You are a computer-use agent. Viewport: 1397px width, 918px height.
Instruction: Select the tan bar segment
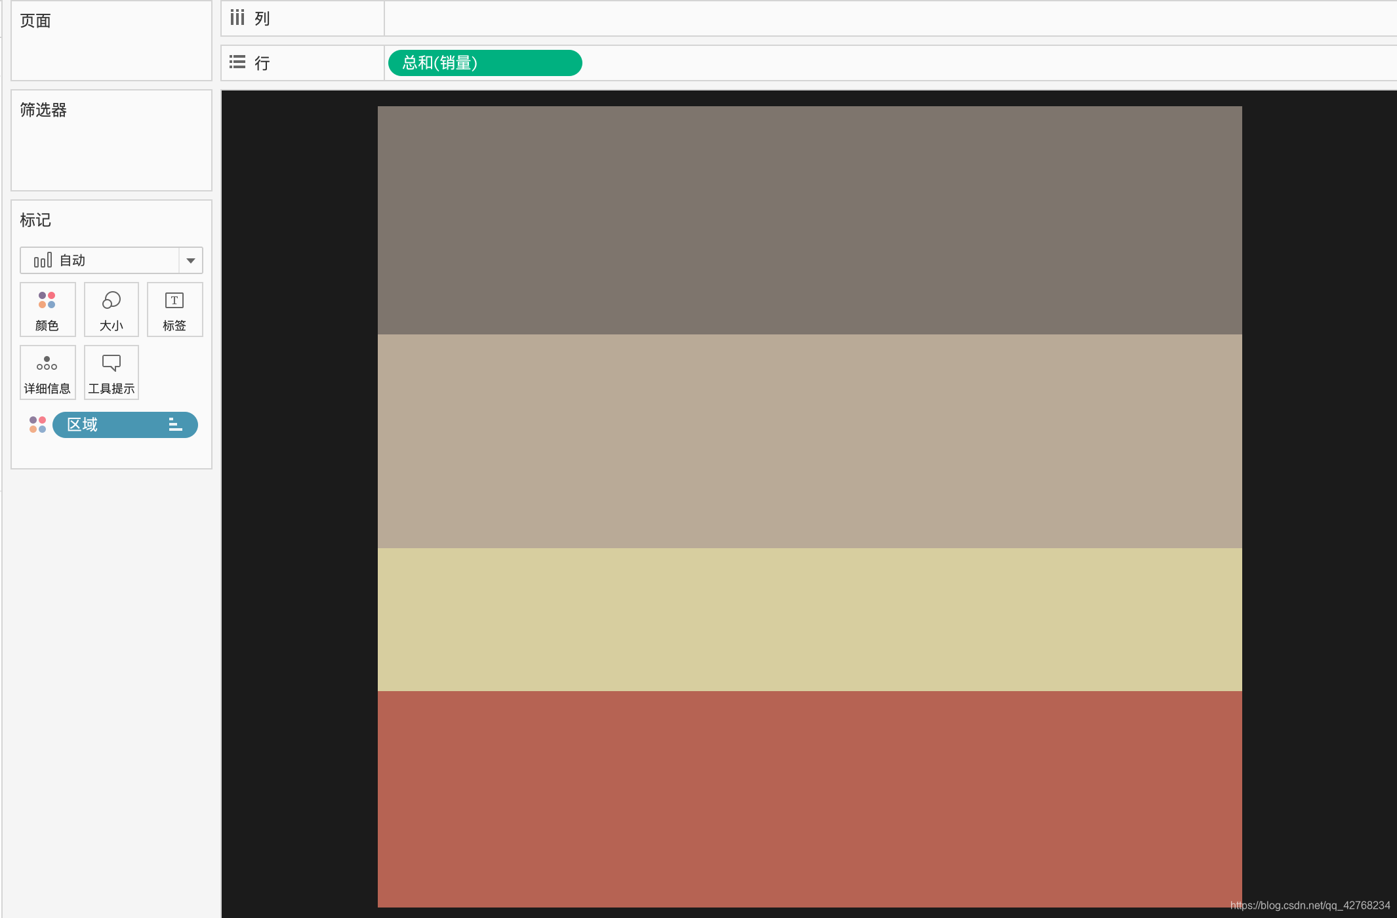click(809, 441)
